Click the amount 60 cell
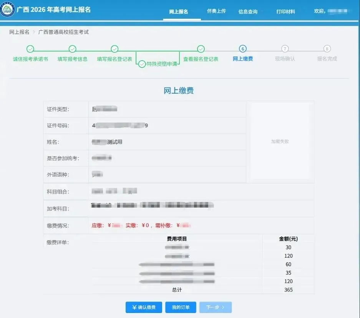The height and width of the screenshot is (318, 360). pyautogui.click(x=289, y=264)
